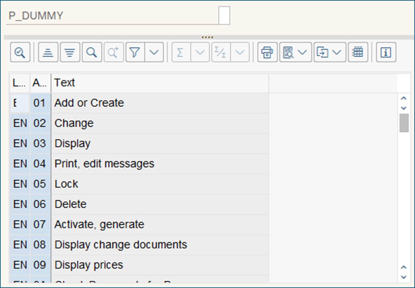Open the Views dropdown menu
The image size is (415, 288).
pyautogui.click(x=296, y=53)
